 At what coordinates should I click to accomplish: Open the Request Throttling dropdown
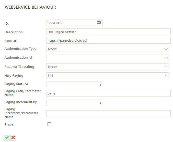point(108,67)
